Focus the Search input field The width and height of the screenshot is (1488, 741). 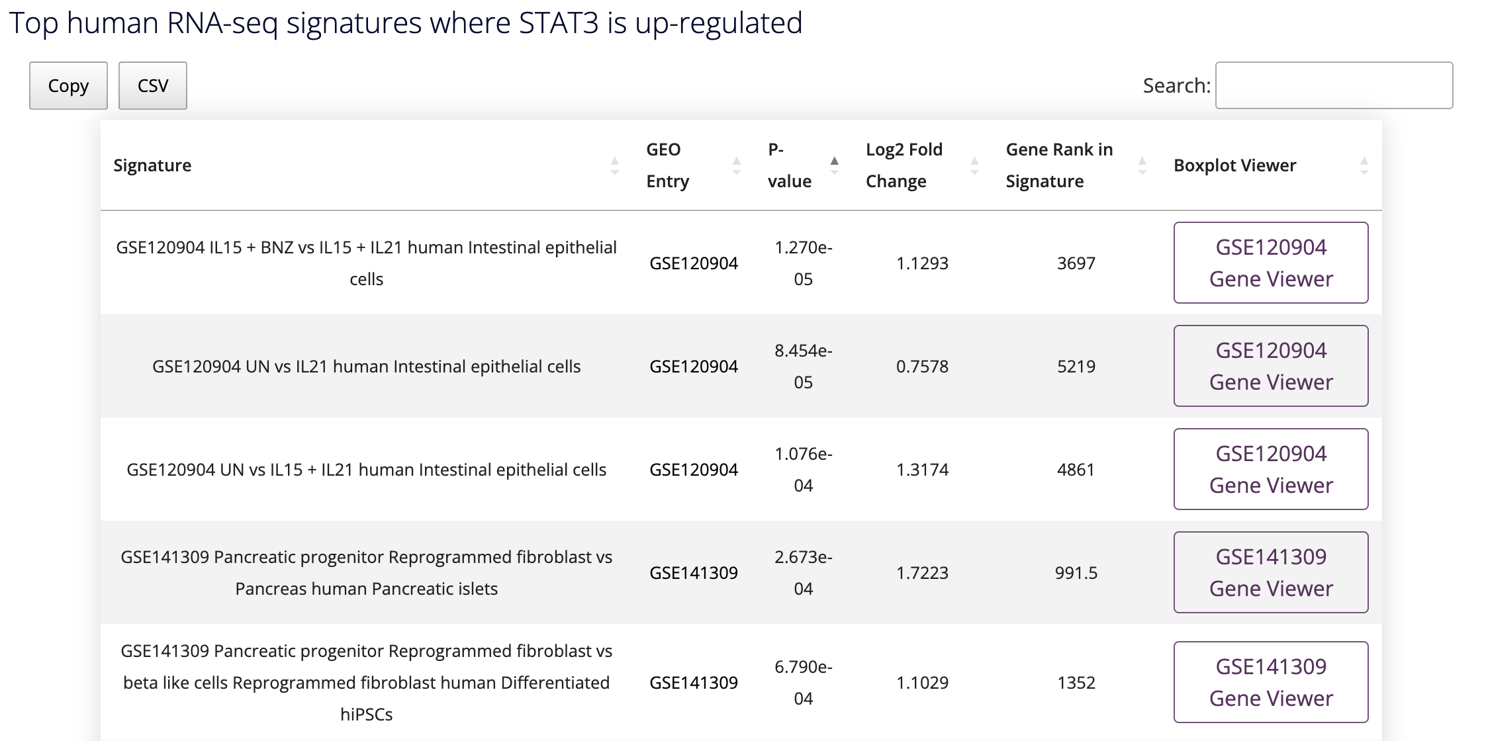coord(1334,86)
